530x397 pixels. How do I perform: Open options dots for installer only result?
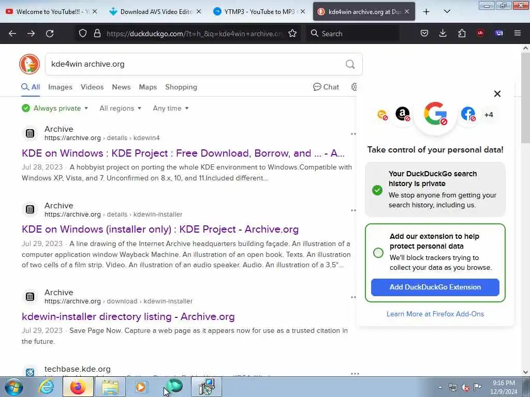click(353, 210)
